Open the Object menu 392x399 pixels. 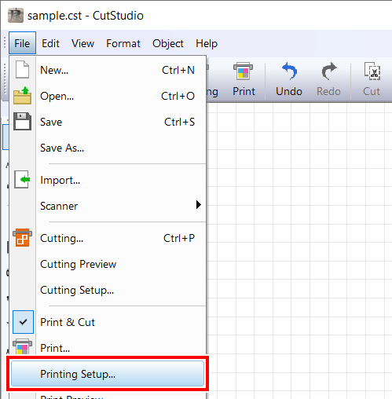point(168,43)
